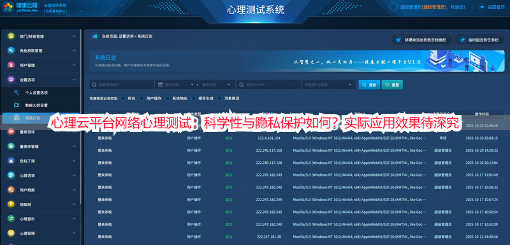Click the 返回首页 link
The image size is (510, 245).
[496, 7]
